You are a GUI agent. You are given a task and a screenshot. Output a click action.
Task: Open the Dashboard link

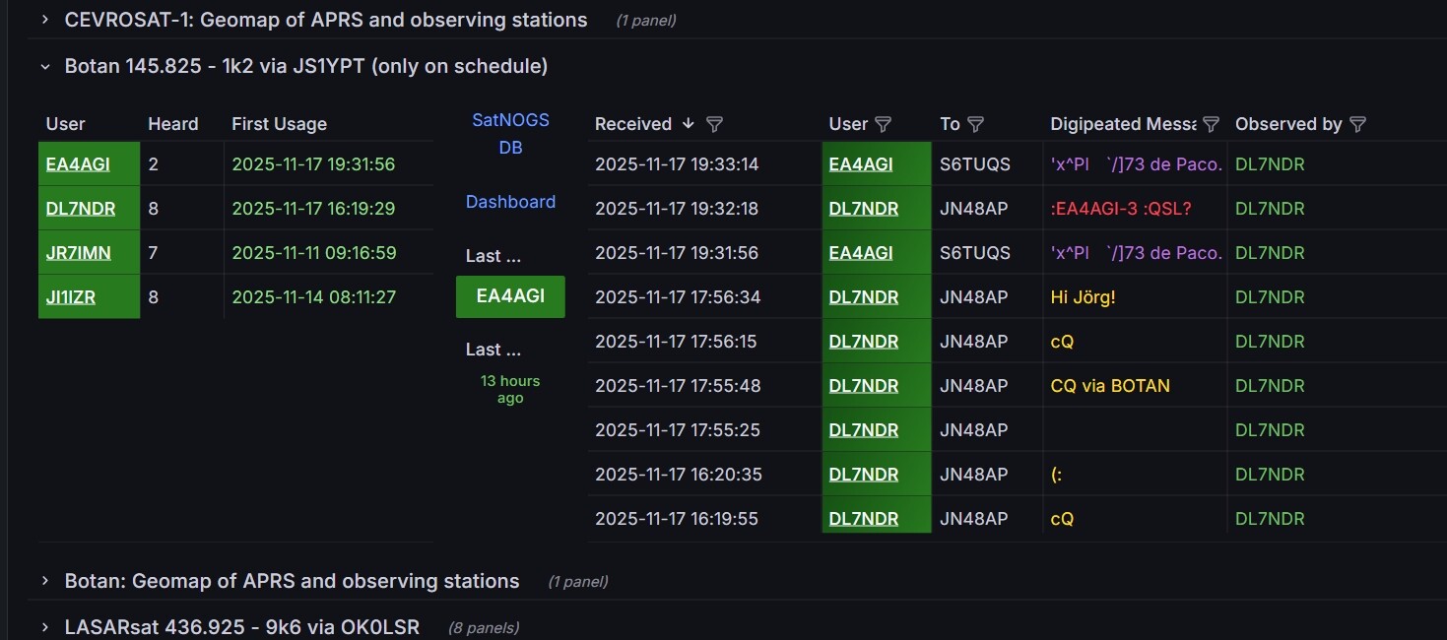point(510,202)
